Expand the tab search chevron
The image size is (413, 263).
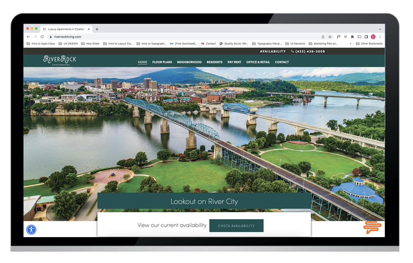pyautogui.click(x=380, y=29)
